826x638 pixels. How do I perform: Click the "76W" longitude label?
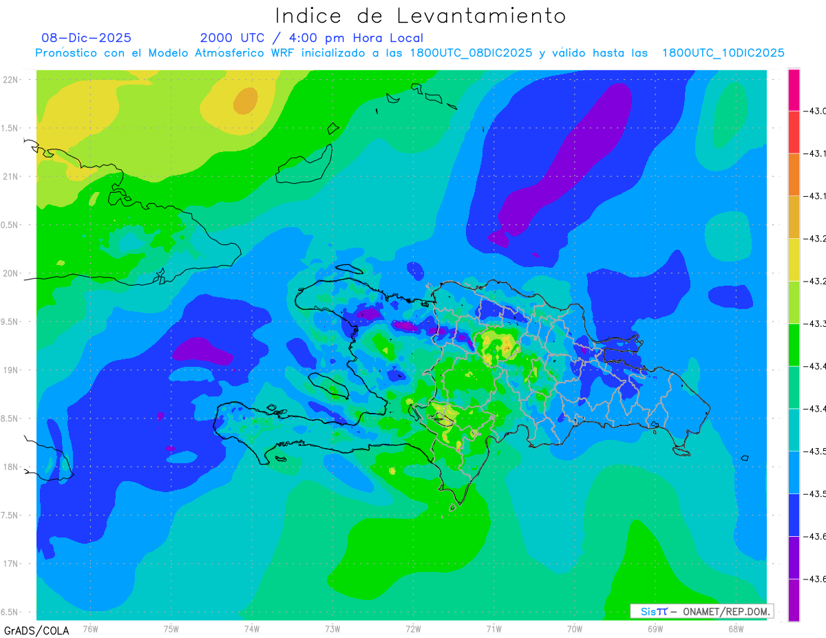[x=90, y=628]
